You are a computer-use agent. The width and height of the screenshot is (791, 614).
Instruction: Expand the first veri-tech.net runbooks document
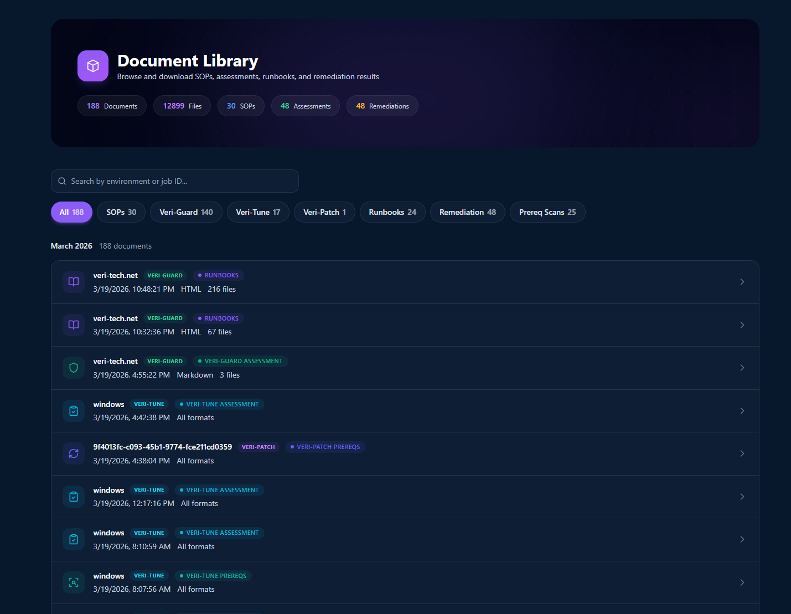coord(742,282)
